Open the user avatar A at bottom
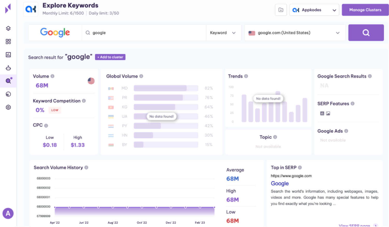Viewport: 389px width, 227px height. coord(8,213)
